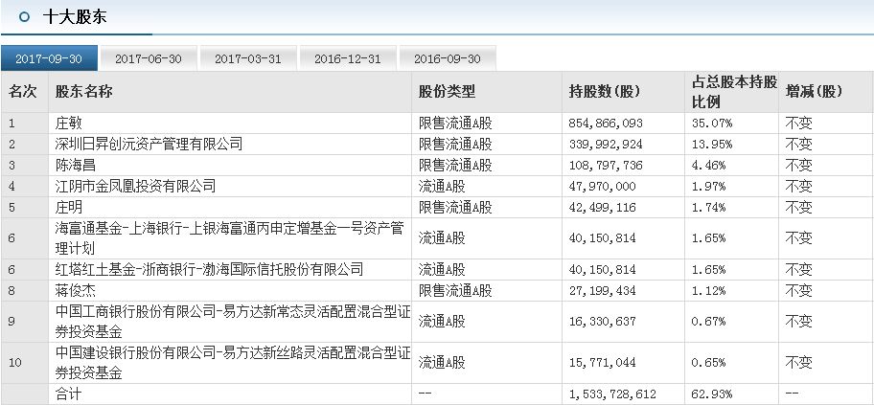Image resolution: width=874 pixels, height=405 pixels.
Task: Click share count 854,866,093
Action: point(606,124)
